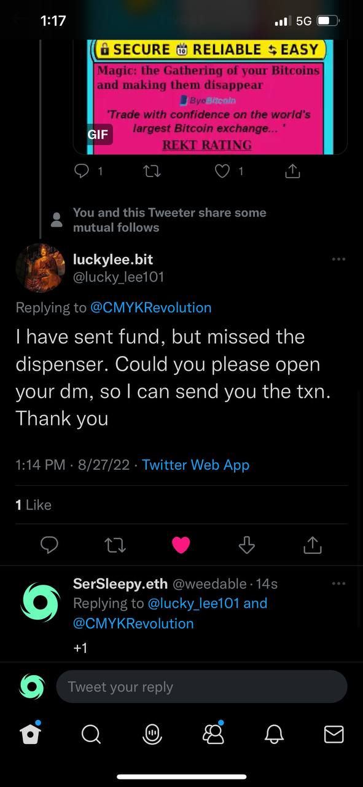The width and height of the screenshot is (363, 787).
Task: Tap the retweet icon under the main tweet
Action: click(115, 544)
